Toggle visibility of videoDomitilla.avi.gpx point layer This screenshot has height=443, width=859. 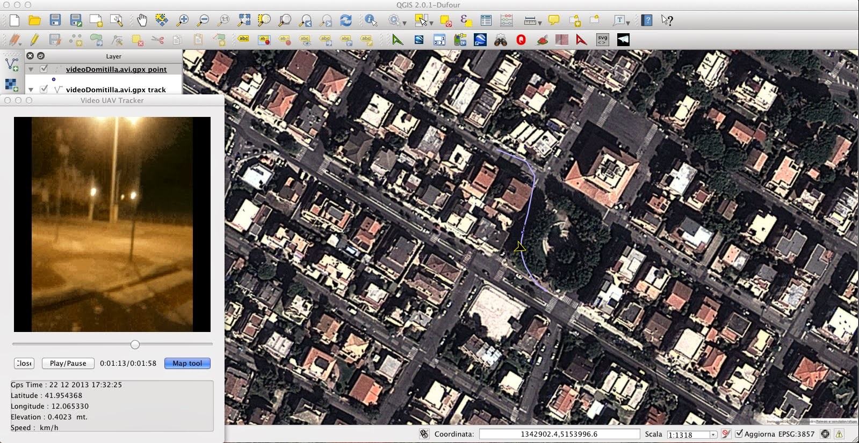point(44,69)
